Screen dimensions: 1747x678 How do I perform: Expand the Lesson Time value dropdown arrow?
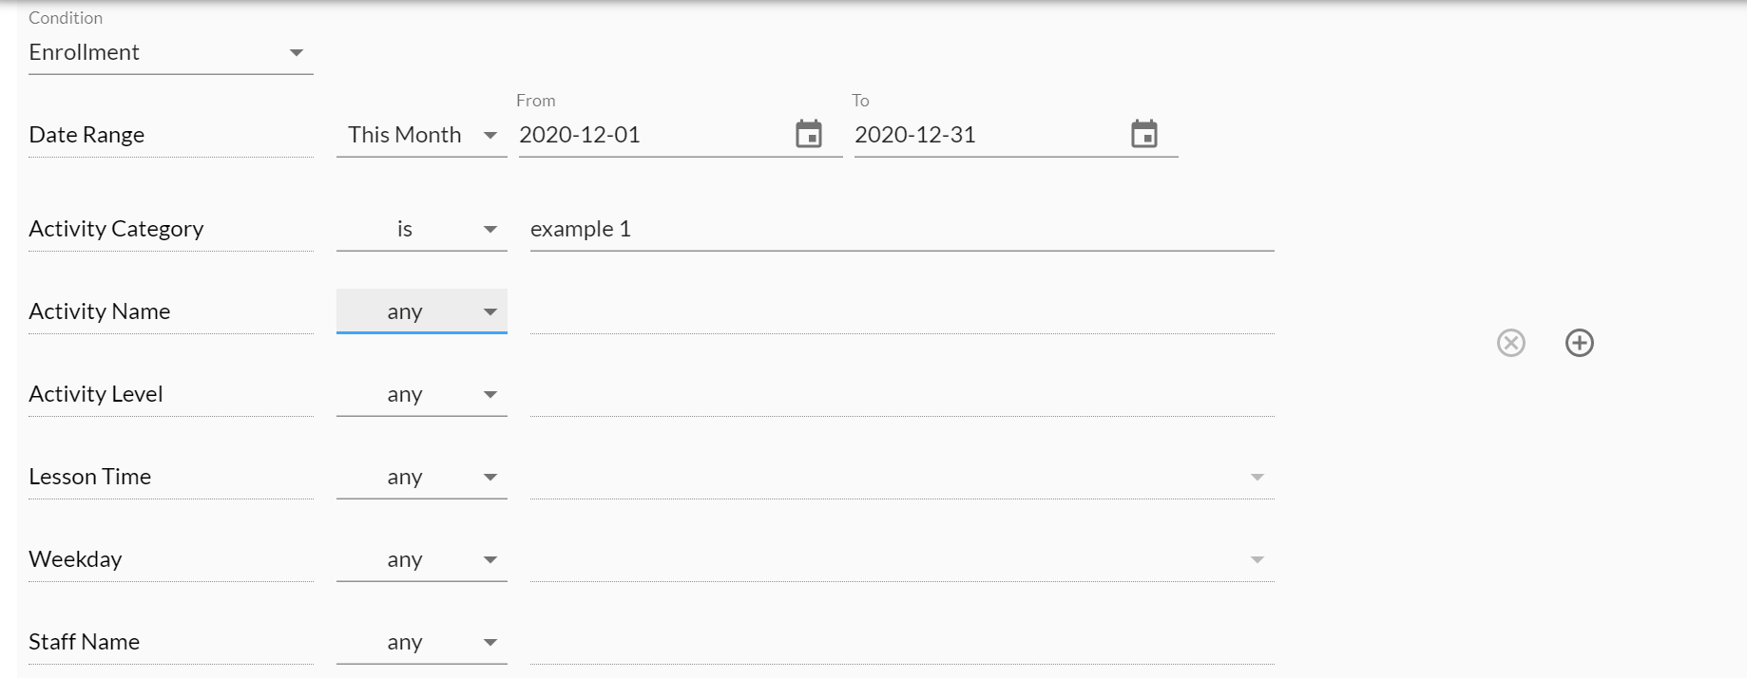point(1257,477)
